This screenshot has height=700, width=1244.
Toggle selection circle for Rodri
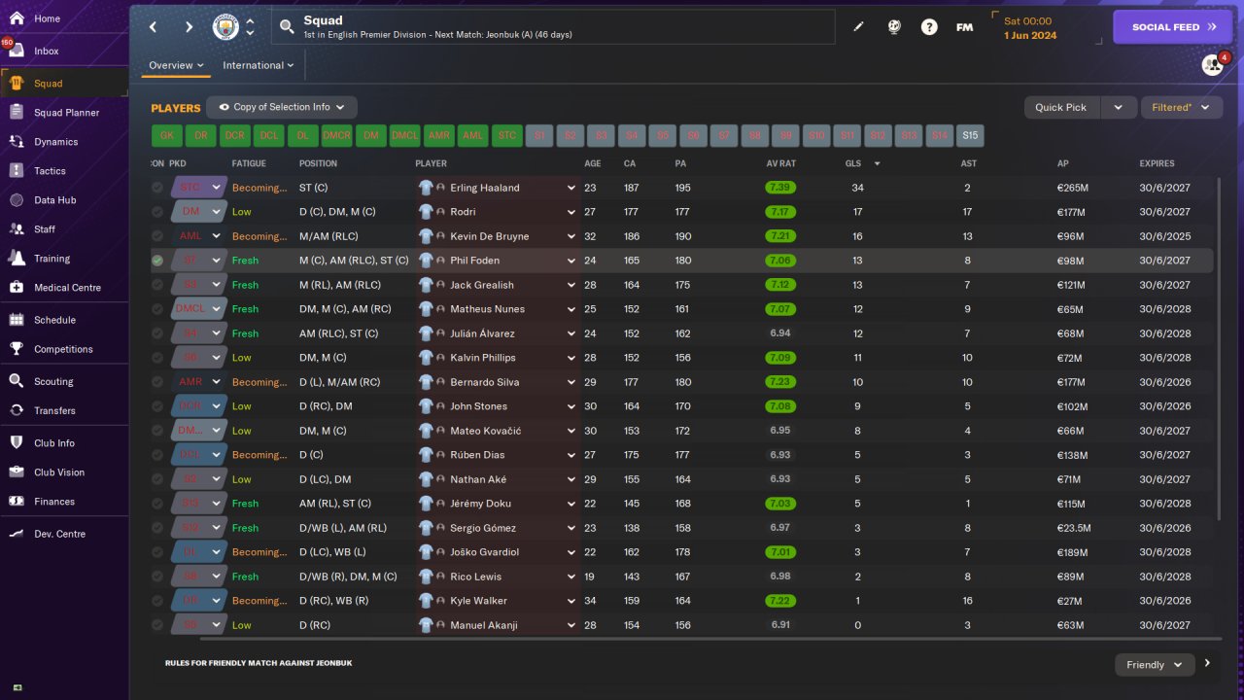[157, 212]
